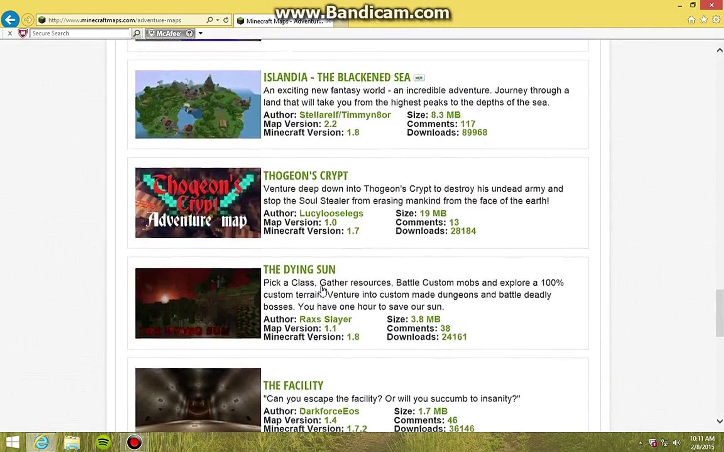Open Favorites with the star icon

click(x=704, y=20)
